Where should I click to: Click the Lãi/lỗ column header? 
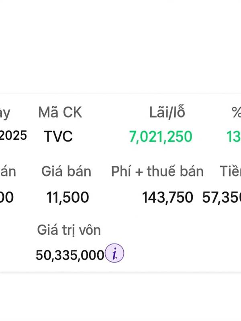[x=167, y=113]
